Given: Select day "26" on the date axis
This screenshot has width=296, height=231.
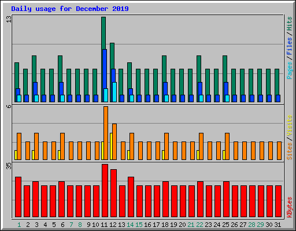Looking at the screenshot, I should [x=234, y=225].
